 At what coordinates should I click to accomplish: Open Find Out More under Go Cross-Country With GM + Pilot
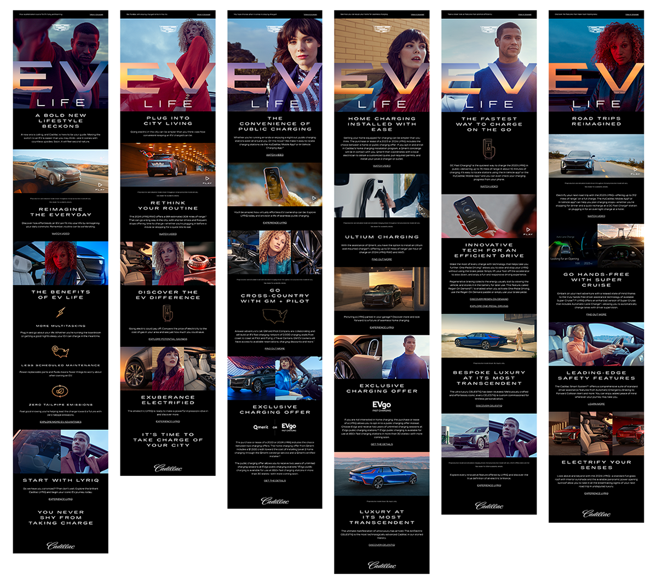[275, 348]
